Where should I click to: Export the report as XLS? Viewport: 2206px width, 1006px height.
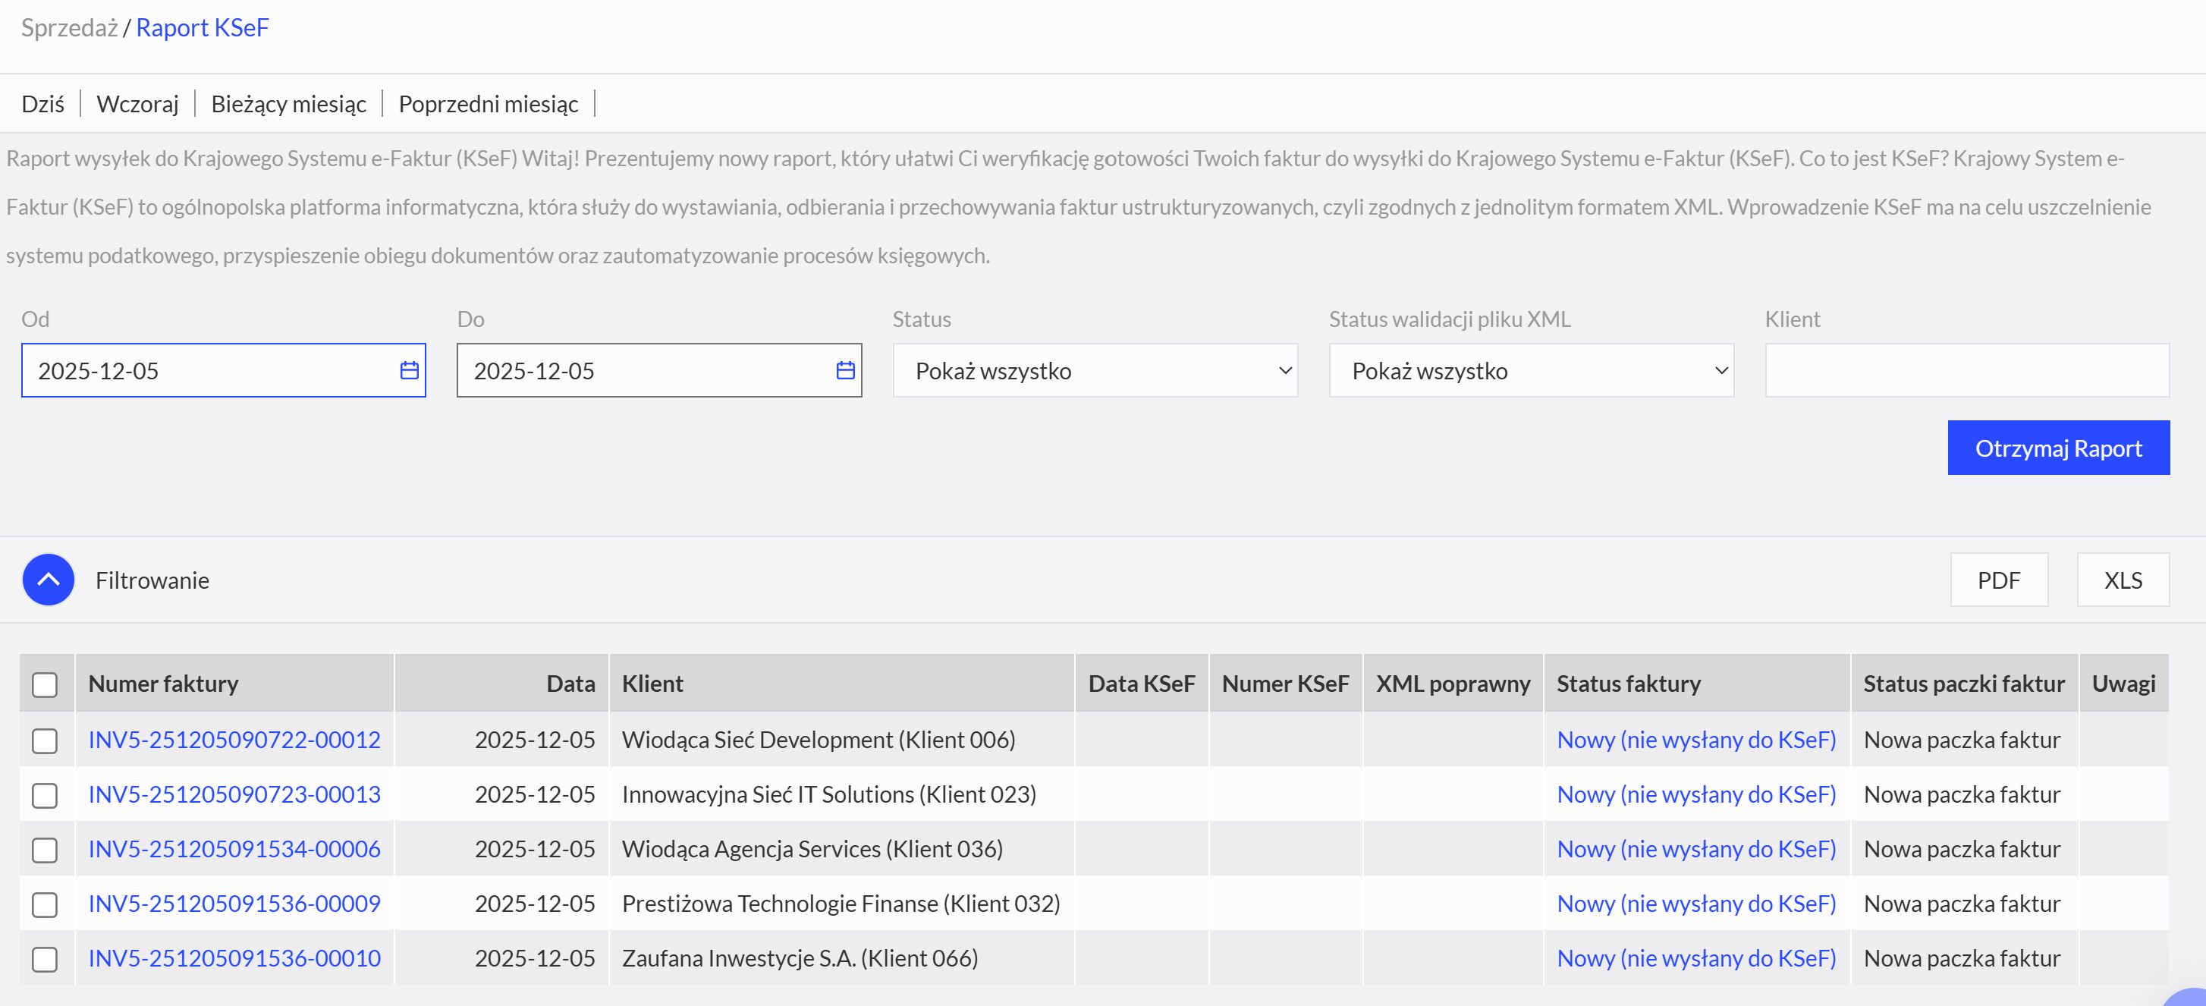click(2123, 580)
